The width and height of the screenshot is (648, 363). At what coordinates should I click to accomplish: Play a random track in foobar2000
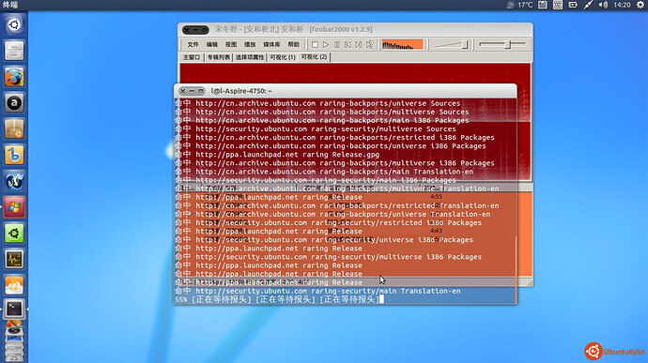(370, 45)
